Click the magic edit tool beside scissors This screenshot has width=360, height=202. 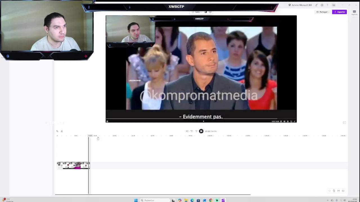click(x=57, y=131)
